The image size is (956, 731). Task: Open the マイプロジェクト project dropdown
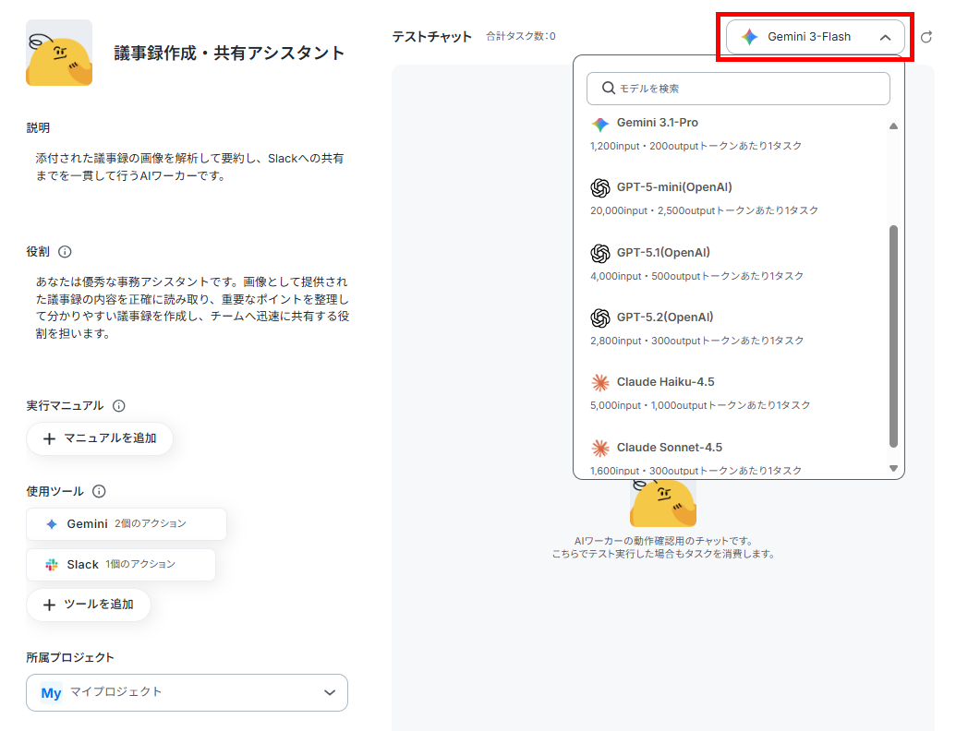(187, 692)
